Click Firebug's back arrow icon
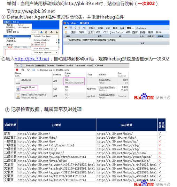Image resolution: width=177 pixels, height=187 pixels. tap(75, 28)
